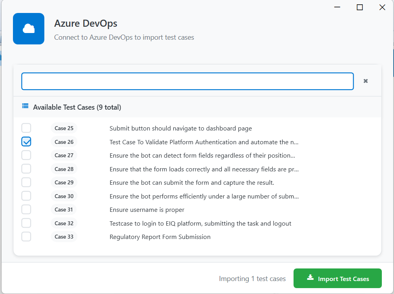394x294 pixels.
Task: Select the Case 33 checkbox
Action: click(x=26, y=237)
